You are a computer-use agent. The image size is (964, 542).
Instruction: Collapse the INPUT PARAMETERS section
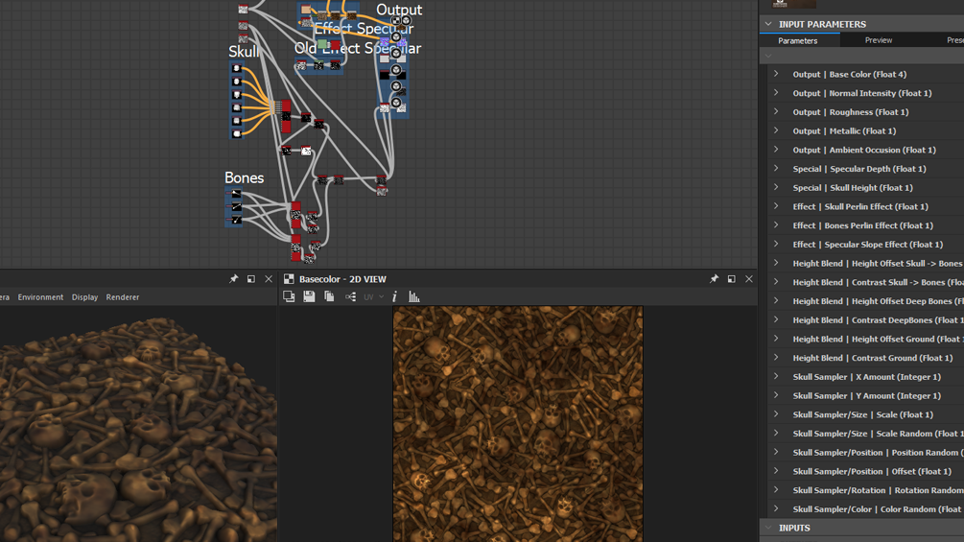point(768,24)
